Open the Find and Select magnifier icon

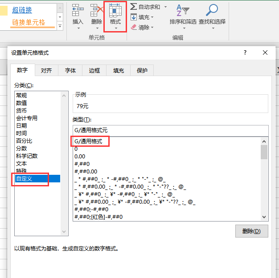pos(212,10)
